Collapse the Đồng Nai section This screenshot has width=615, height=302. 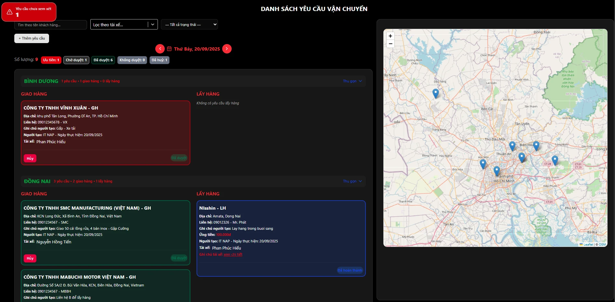352,181
